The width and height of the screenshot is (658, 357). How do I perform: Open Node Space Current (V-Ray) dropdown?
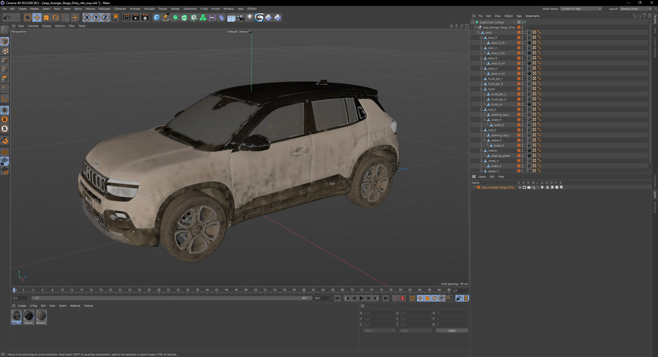tap(581, 9)
